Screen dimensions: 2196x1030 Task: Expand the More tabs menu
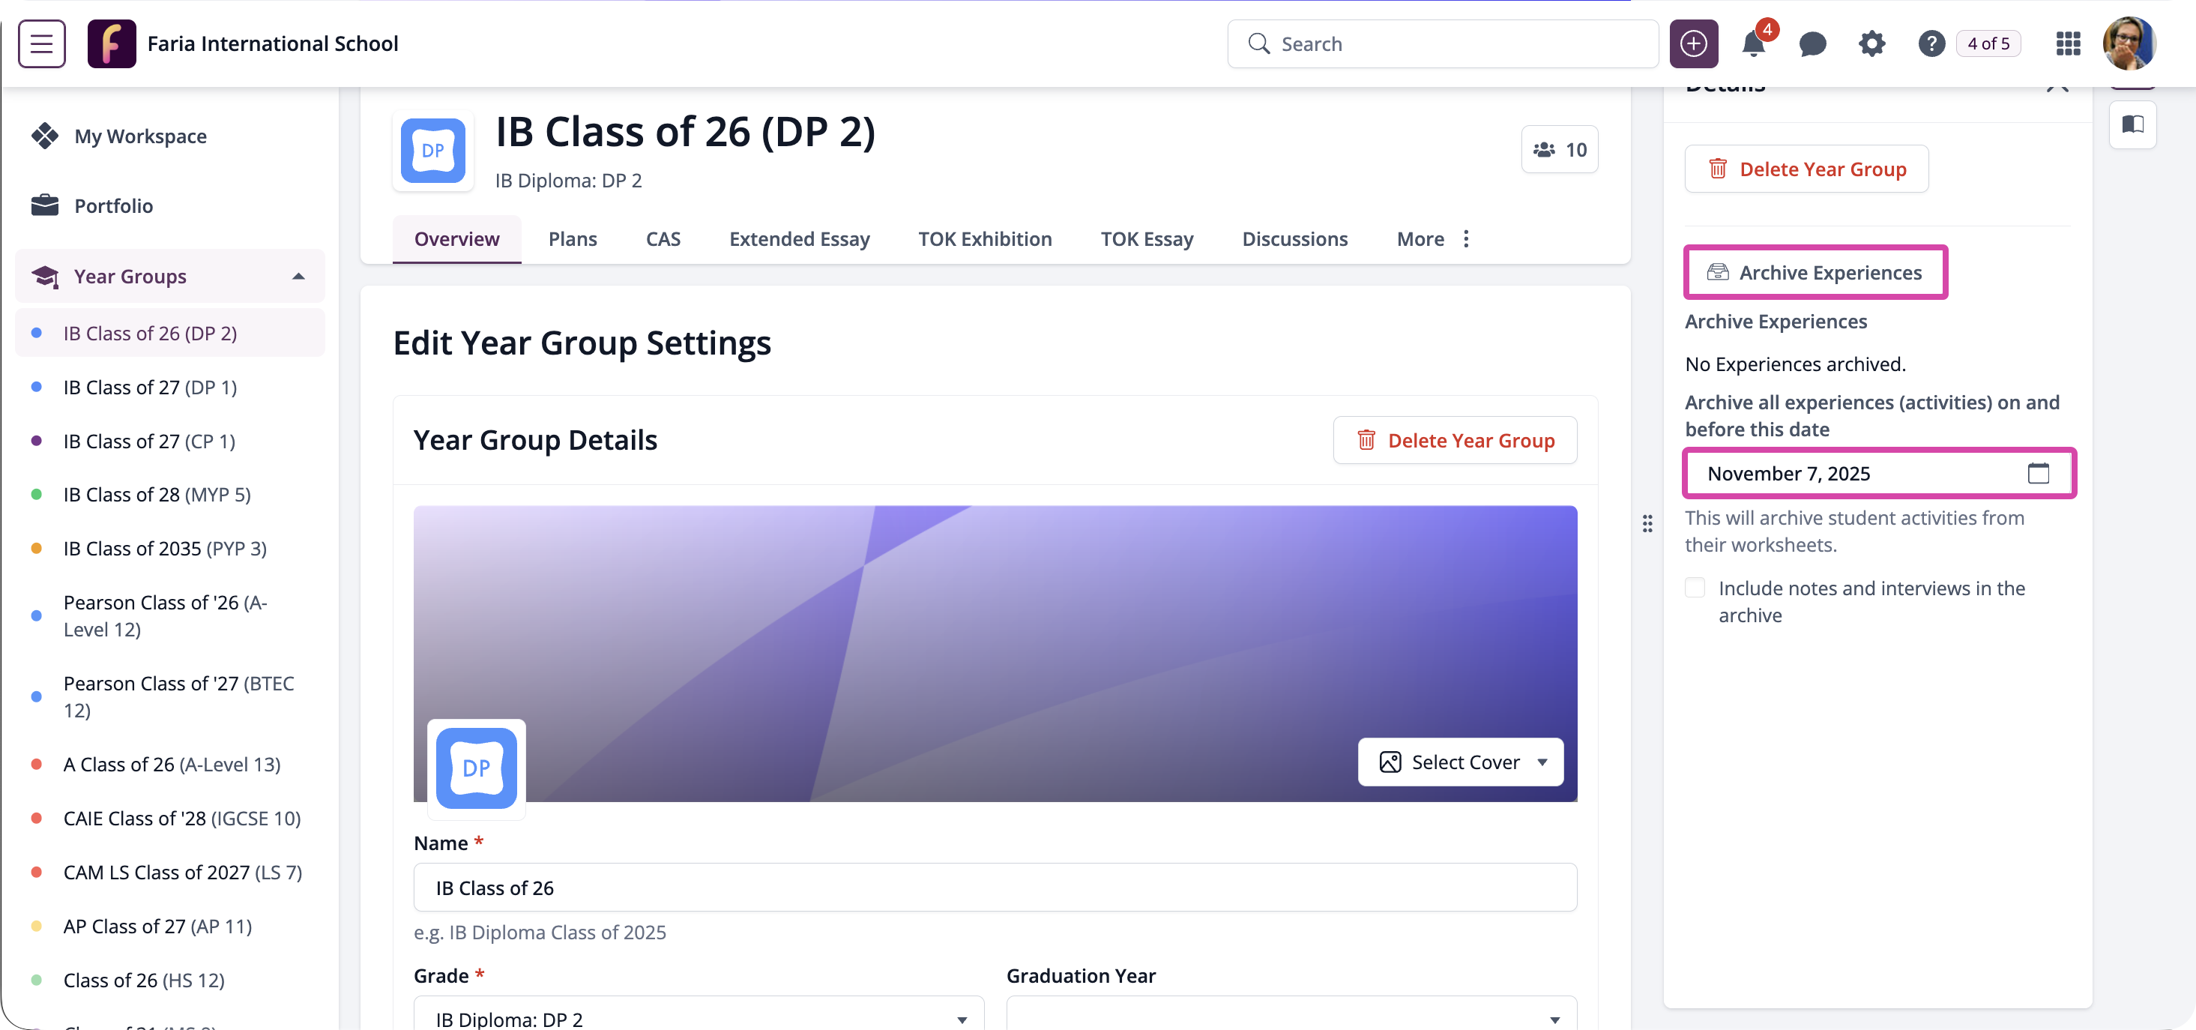tap(1434, 238)
